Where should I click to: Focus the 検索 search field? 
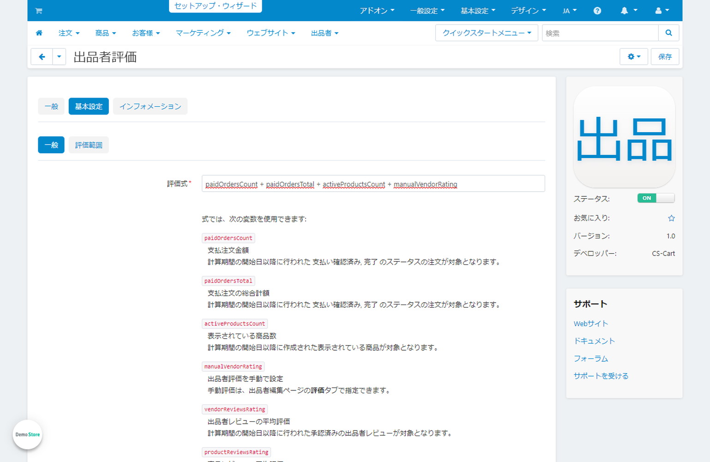pos(600,33)
